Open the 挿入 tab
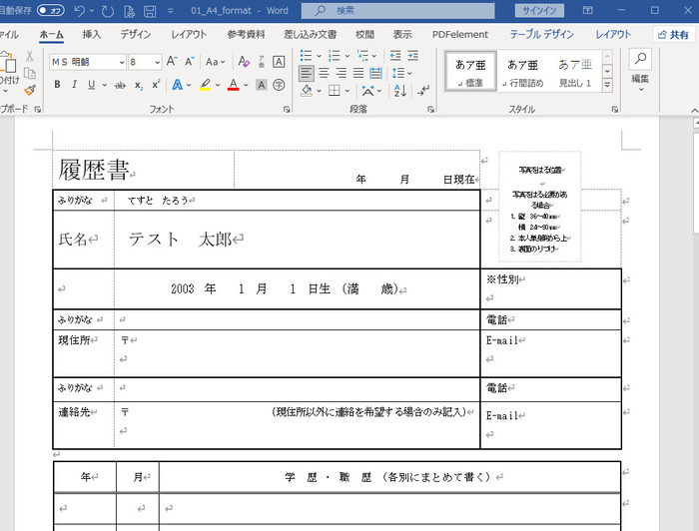The height and width of the screenshot is (531, 699). [92, 34]
